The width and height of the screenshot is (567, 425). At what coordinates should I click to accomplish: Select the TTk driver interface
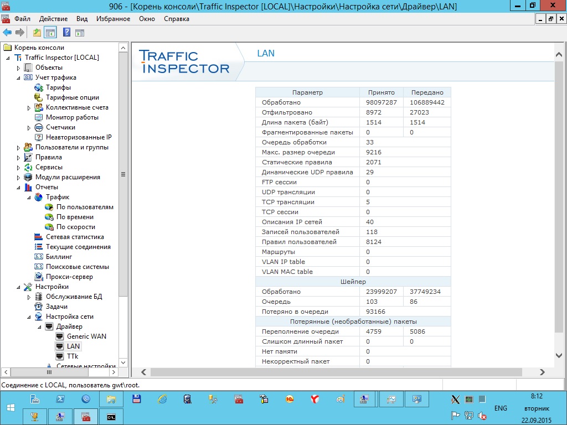(x=73, y=356)
